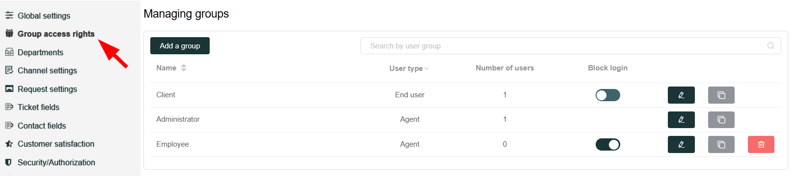This screenshot has width=797, height=176.
Task: Edit the Employee group
Action: [x=681, y=144]
